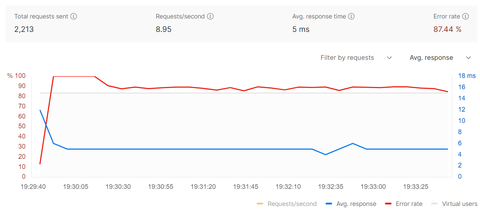
Task: Click the 19:29:40 time axis label
Action: tap(33, 187)
